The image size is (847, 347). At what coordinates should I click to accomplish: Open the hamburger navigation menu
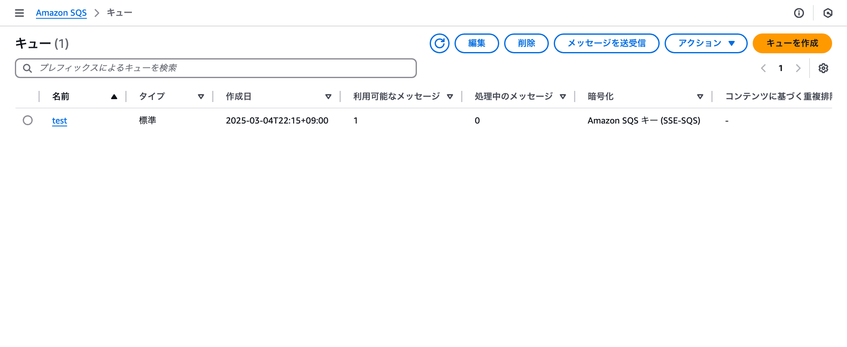pyautogui.click(x=19, y=13)
